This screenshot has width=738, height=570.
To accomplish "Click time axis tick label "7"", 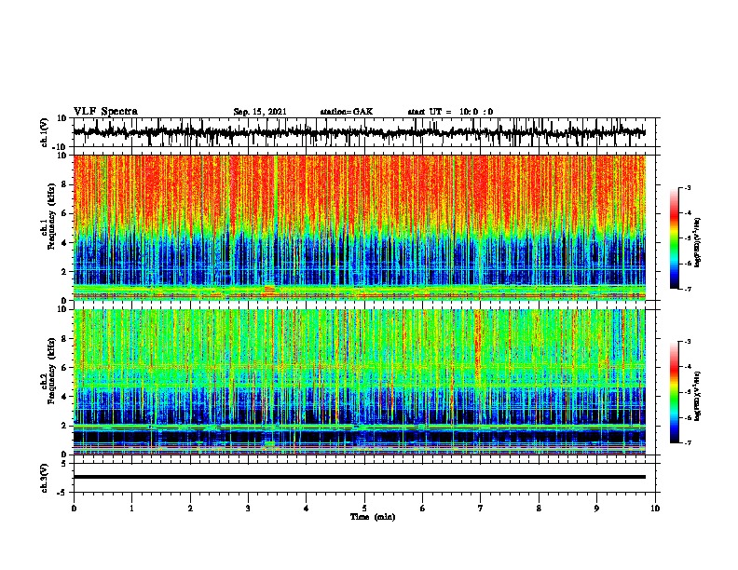I will click(481, 508).
